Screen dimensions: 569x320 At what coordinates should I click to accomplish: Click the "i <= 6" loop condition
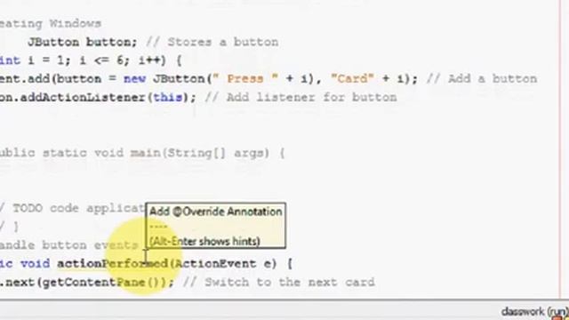click(x=102, y=60)
